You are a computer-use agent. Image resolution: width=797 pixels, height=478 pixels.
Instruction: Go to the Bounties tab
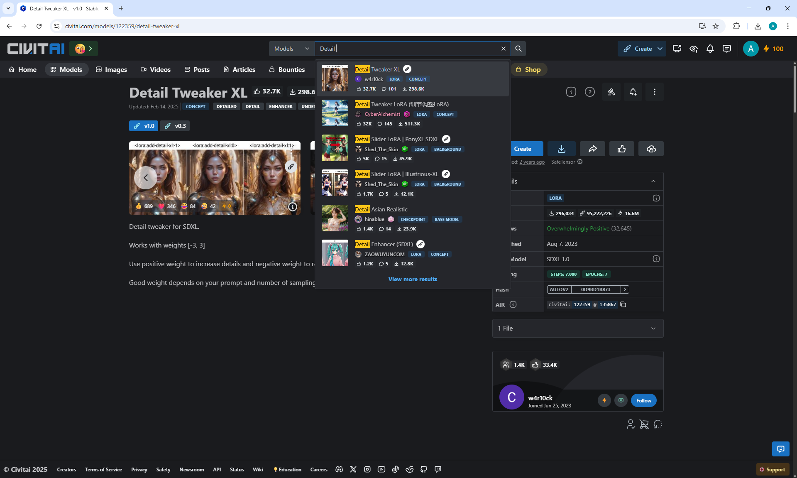[x=287, y=69]
